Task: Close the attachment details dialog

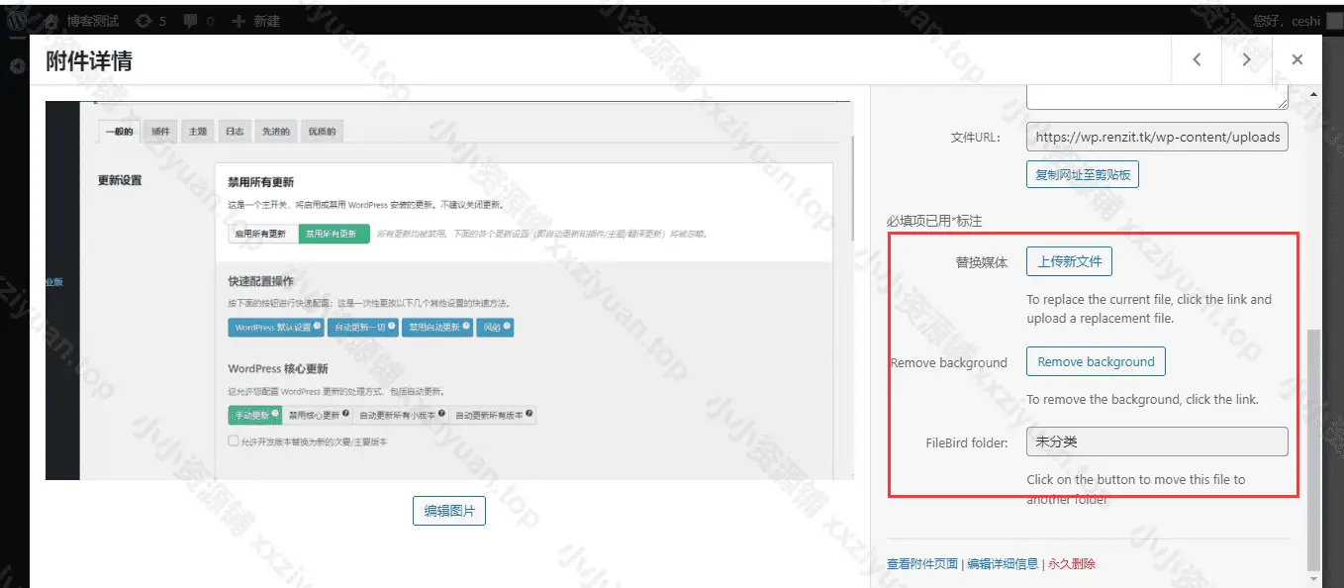Action: coord(1296,60)
